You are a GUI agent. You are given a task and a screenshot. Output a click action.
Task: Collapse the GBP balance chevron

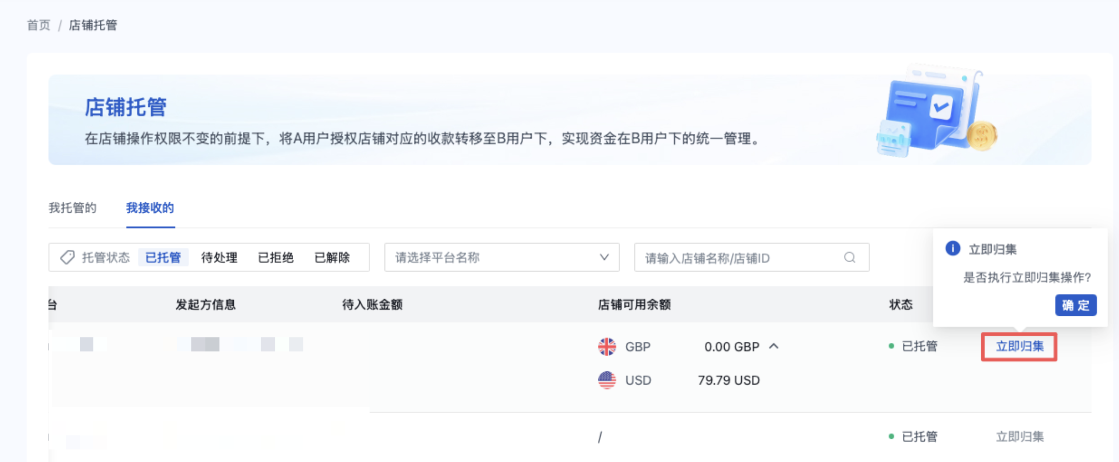[774, 346]
